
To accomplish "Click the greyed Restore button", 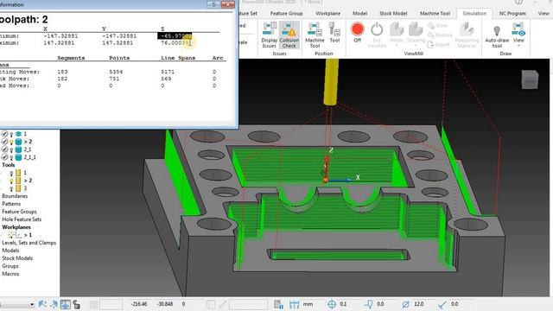I will click(440, 35).
